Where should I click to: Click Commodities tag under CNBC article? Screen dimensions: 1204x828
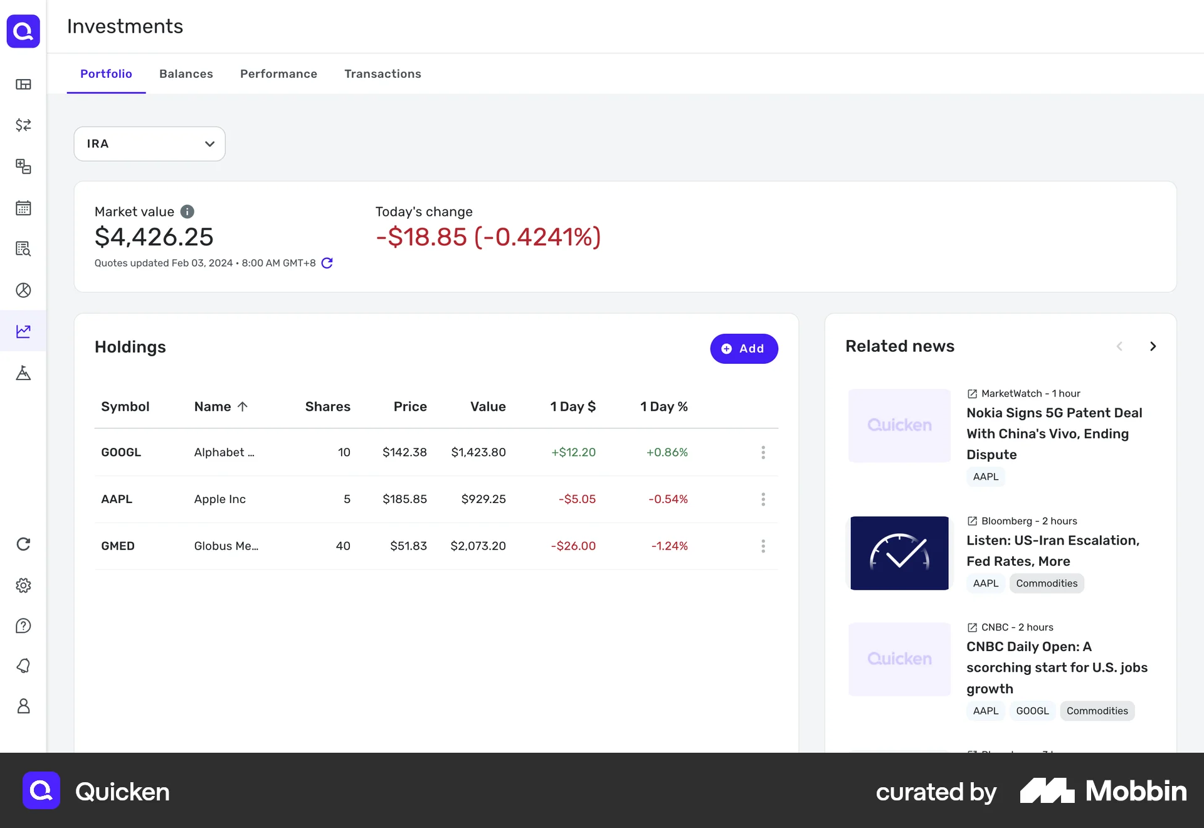click(x=1097, y=711)
